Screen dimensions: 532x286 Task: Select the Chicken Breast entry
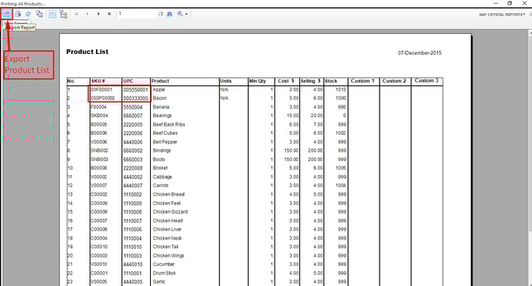(169, 194)
